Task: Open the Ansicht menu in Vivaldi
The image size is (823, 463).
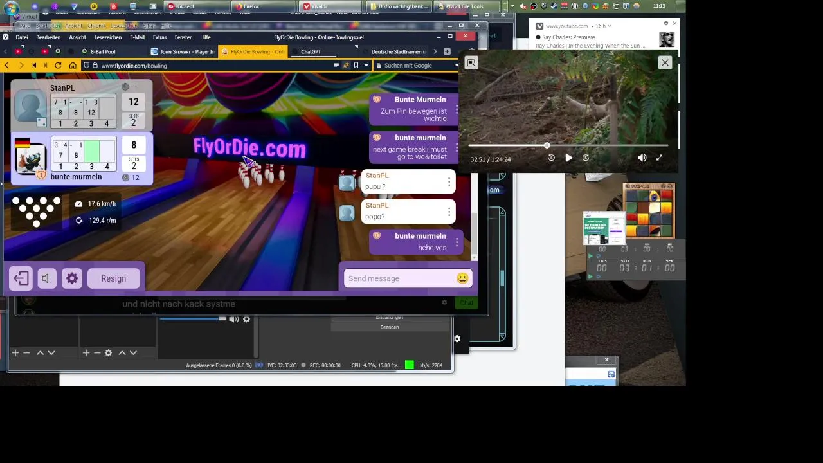Action: 77,37
